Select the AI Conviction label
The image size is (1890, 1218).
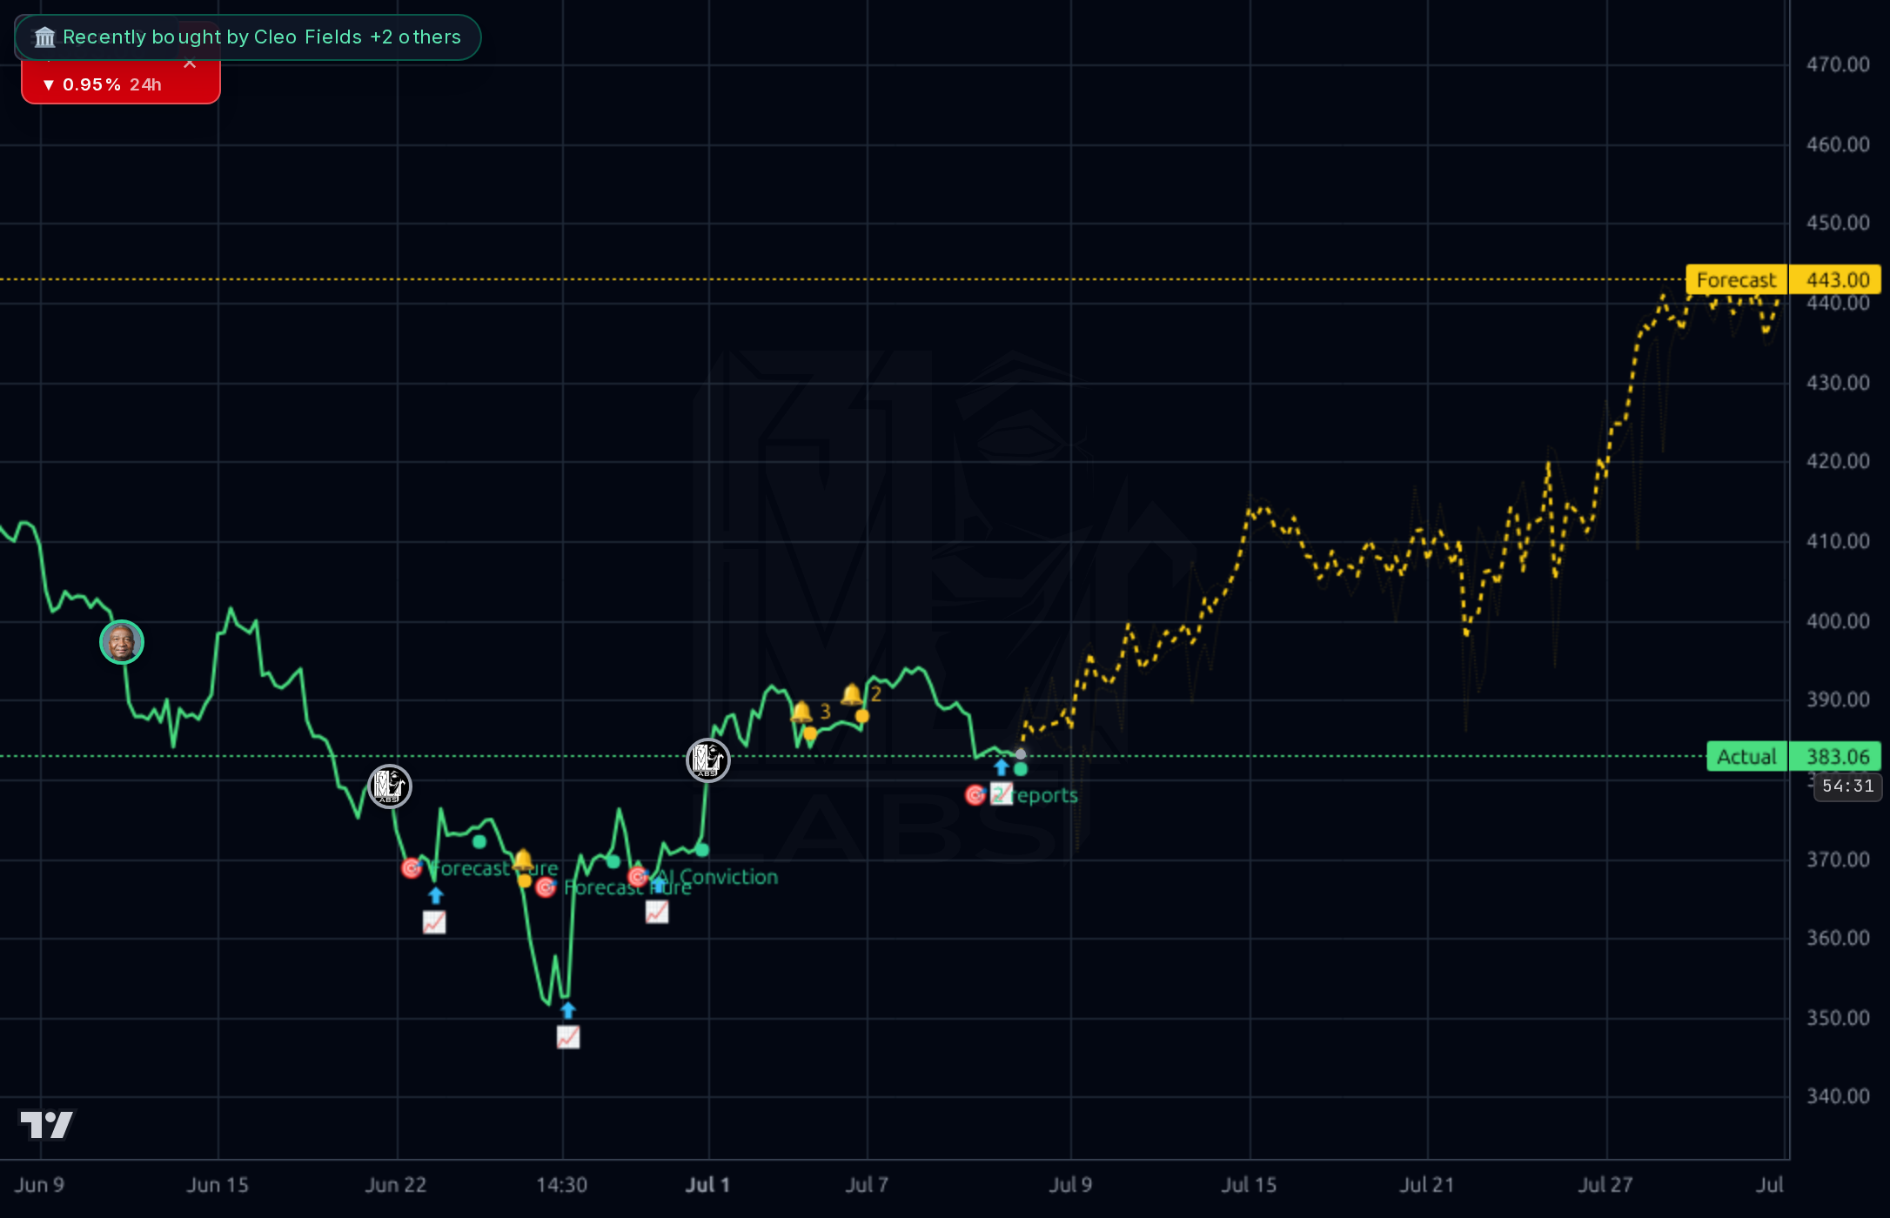(x=719, y=877)
